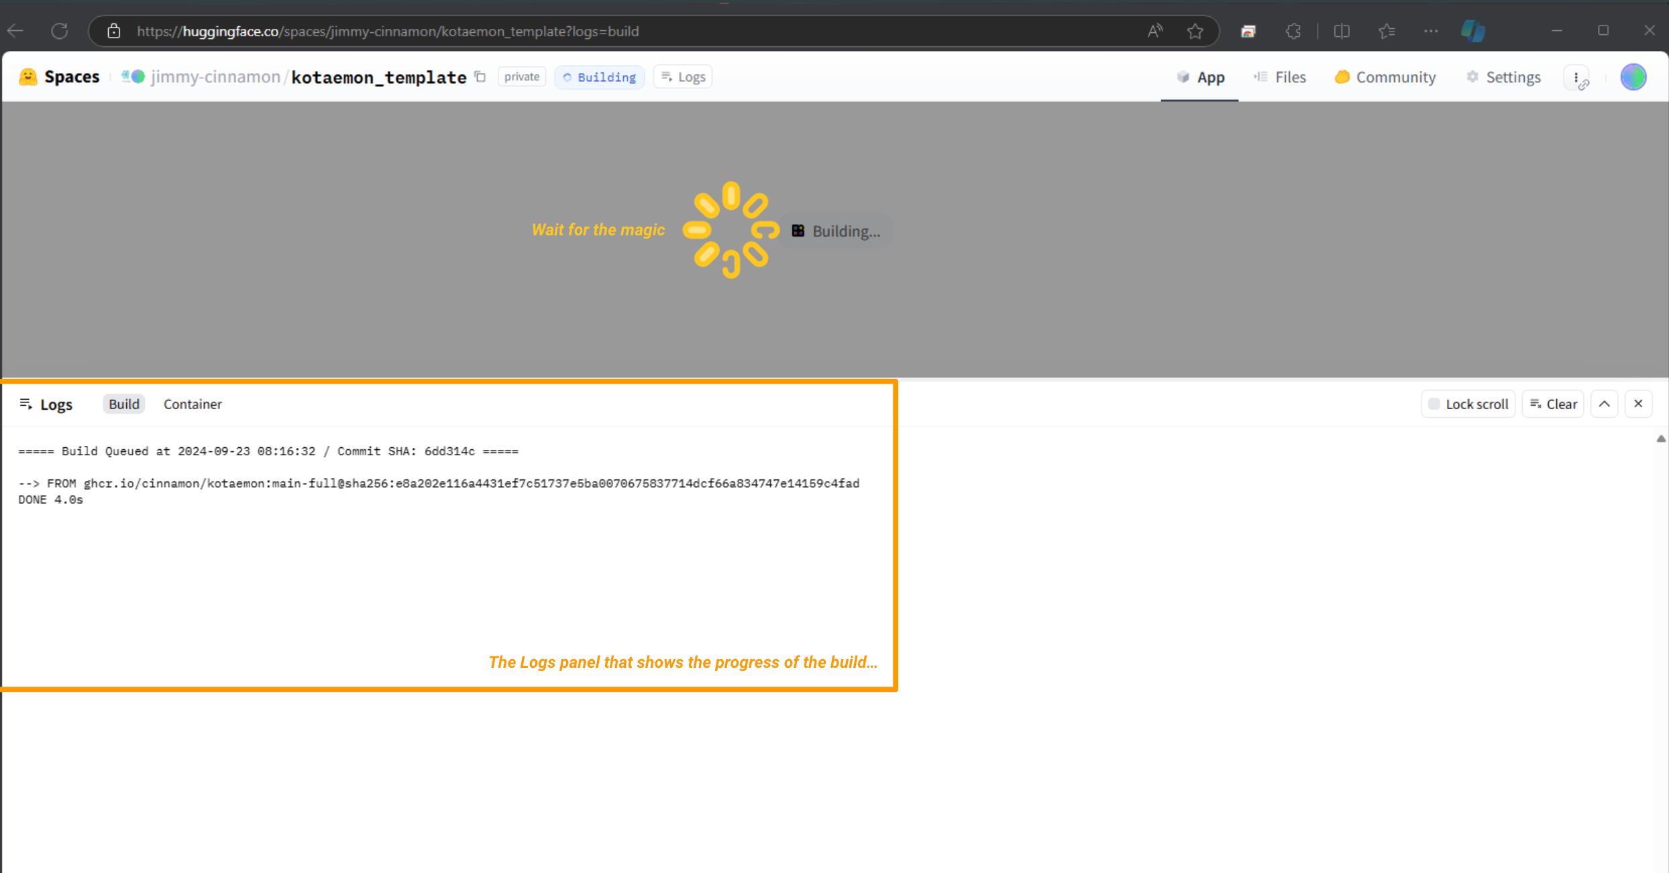Open read aloud icon in address bar
Image resolution: width=1669 pixels, height=873 pixels.
tap(1154, 31)
